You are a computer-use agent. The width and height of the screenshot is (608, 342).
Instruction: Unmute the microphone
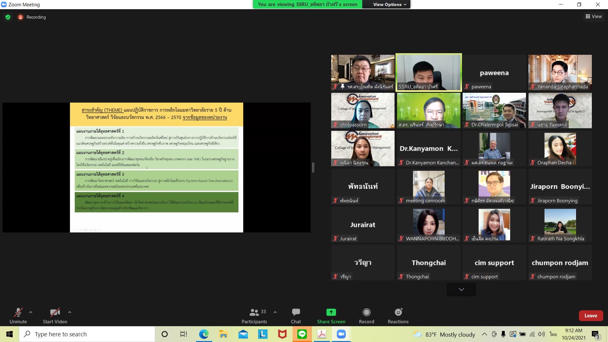[x=18, y=313]
